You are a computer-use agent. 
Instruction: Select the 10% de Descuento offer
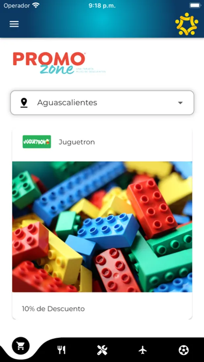pos(54,309)
